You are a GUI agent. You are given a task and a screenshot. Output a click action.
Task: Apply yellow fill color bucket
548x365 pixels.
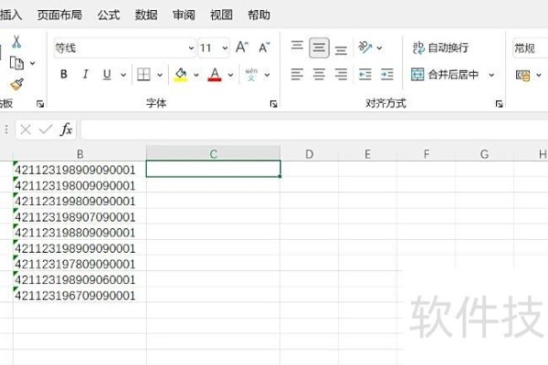point(181,75)
